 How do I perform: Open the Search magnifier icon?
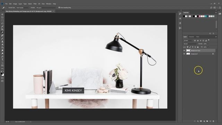click(211, 8)
